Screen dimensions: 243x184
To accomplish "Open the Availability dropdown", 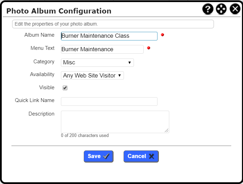I will click(x=92, y=75).
